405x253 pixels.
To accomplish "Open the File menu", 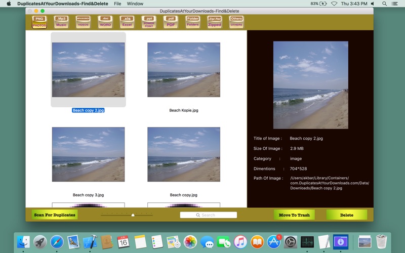I will [117, 4].
